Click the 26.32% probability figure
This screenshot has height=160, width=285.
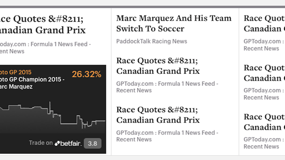tap(86, 74)
